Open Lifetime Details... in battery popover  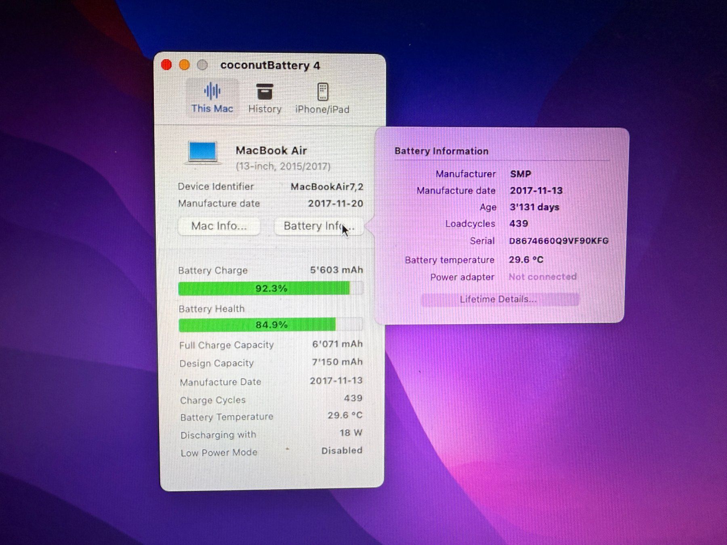pos(500,299)
